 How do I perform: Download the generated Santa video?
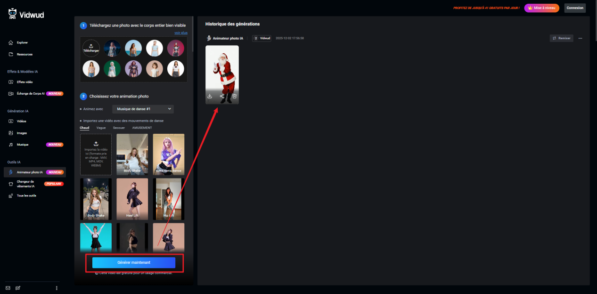(210, 96)
